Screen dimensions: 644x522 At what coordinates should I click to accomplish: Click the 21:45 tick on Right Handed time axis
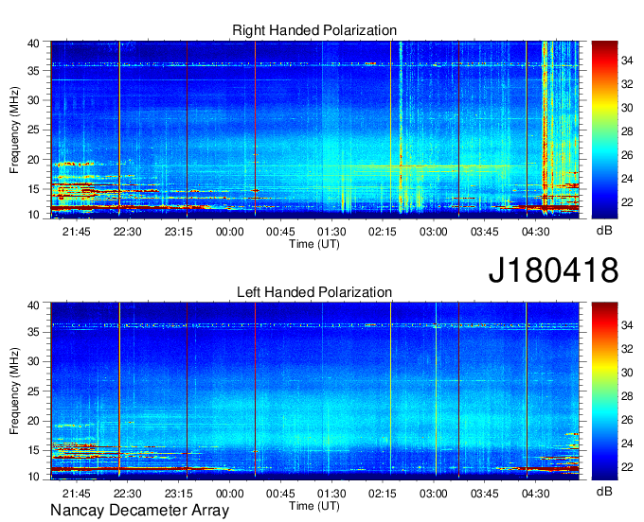click(x=77, y=232)
